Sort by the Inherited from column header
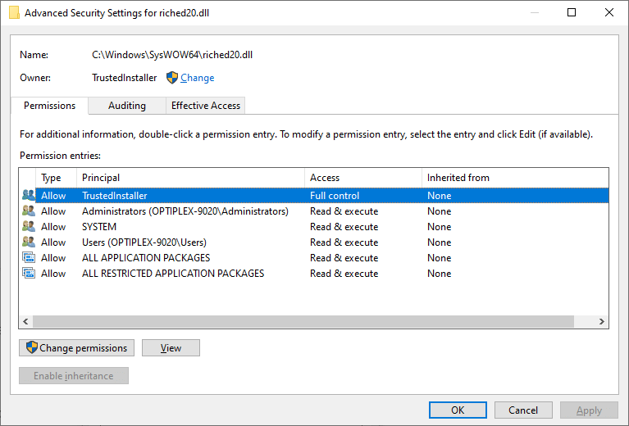The height and width of the screenshot is (426, 629). coord(515,178)
